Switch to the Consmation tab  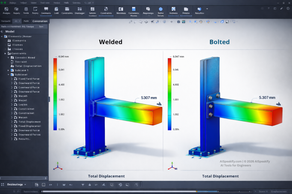coord(40,21)
